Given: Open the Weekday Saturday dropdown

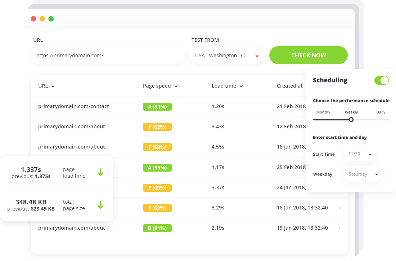Looking at the screenshot, I should click(x=363, y=174).
